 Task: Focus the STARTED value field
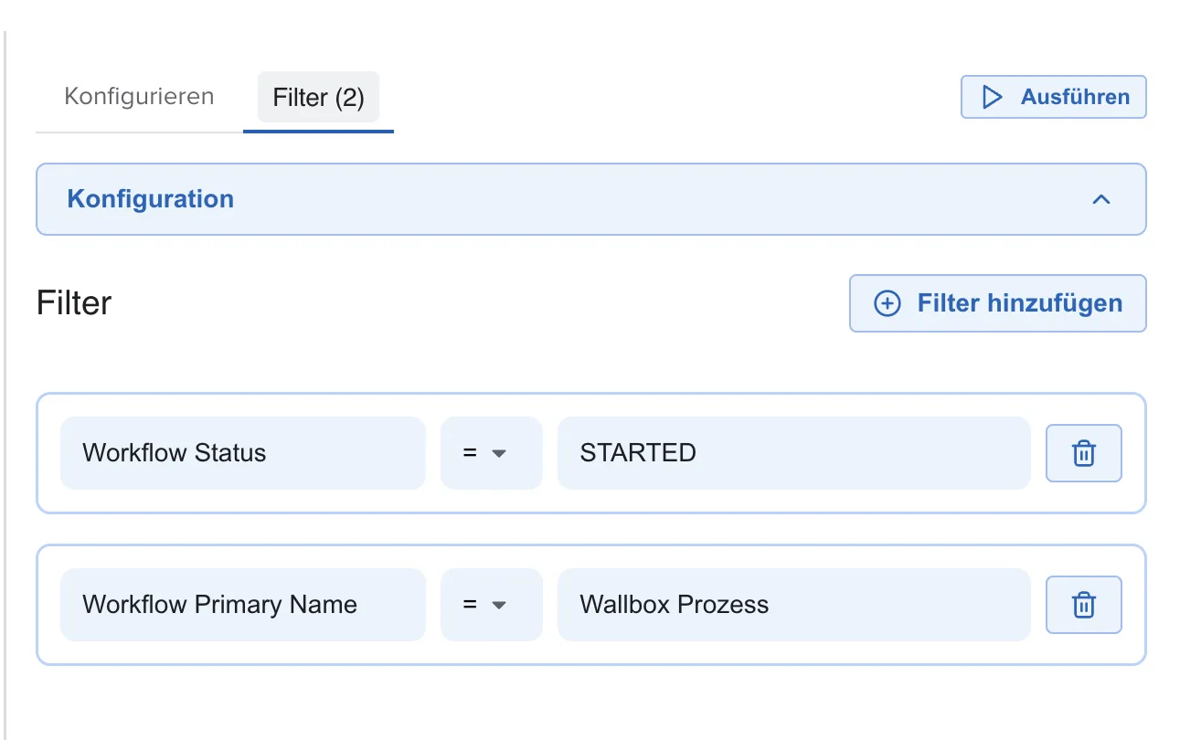(x=794, y=453)
